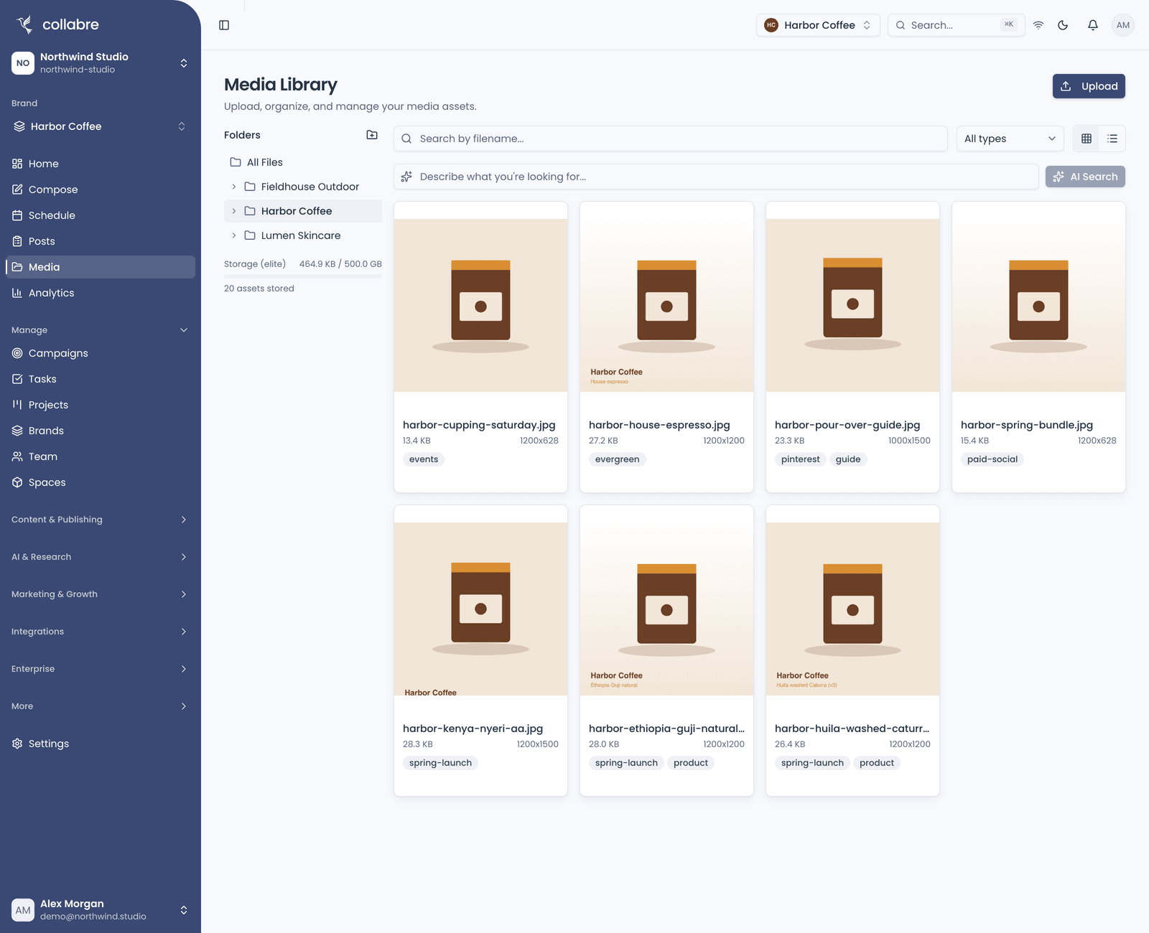This screenshot has height=933, width=1149.
Task: Switch to list view
Action: (1112, 139)
